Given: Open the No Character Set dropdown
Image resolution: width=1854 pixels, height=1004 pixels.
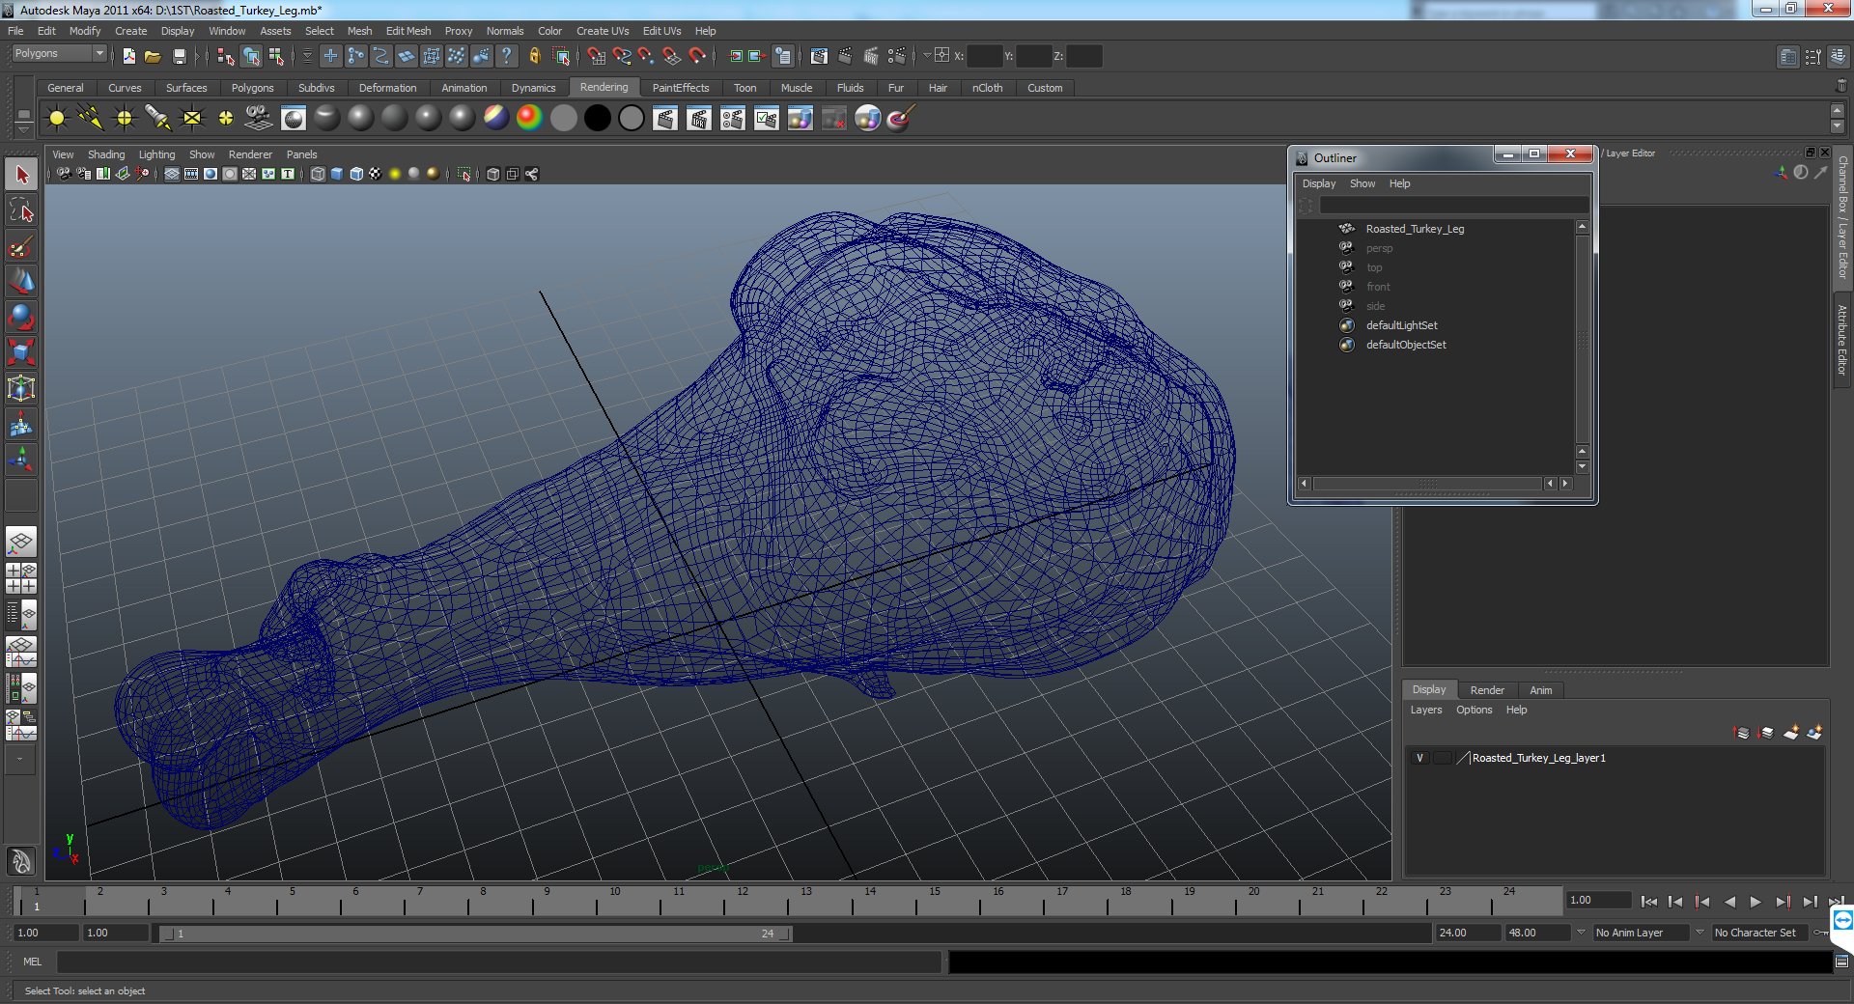Looking at the screenshot, I should click(x=1761, y=933).
